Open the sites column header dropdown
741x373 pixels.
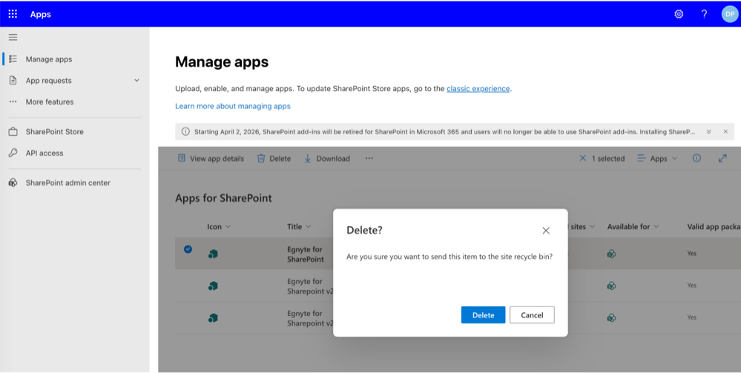point(582,227)
